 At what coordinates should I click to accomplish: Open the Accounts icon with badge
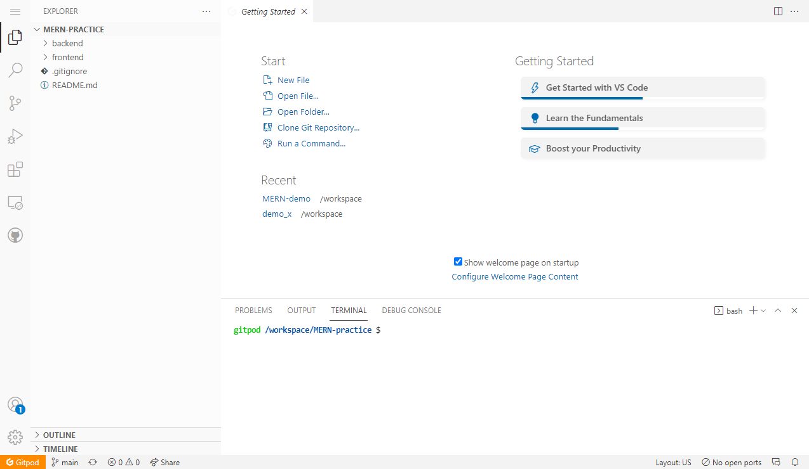[15, 405]
